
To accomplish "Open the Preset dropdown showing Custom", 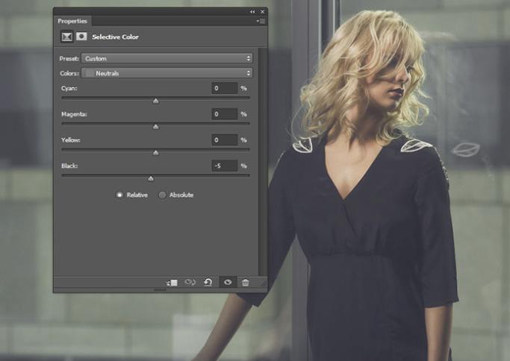I will (167, 58).
